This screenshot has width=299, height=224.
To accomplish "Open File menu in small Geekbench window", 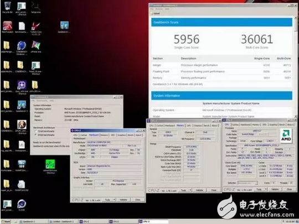I will [x=33, y=101].
